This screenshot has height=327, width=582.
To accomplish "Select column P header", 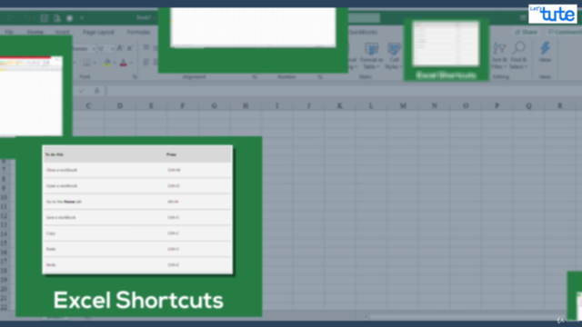I will pyautogui.click(x=497, y=106).
